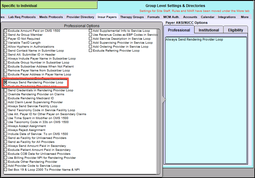Open the Provider Directory tab
255x178 pixels.
[80, 17]
